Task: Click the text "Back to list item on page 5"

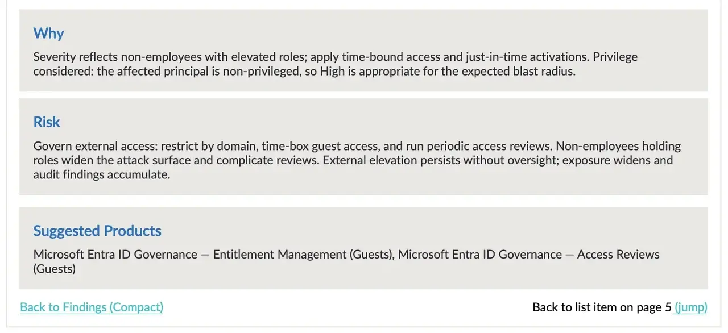Action: click(602, 307)
